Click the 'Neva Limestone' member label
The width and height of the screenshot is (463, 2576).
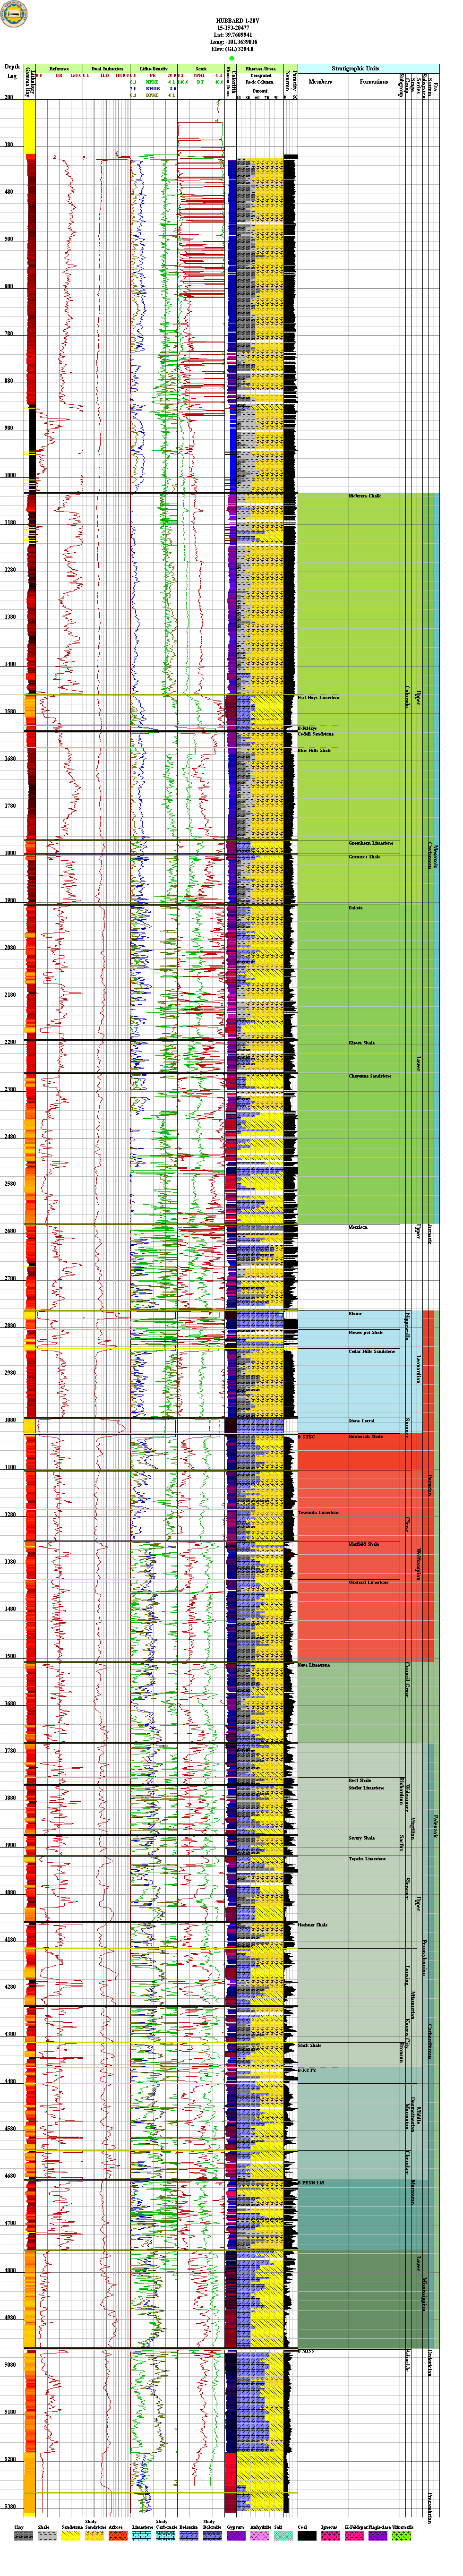[x=314, y=1665]
